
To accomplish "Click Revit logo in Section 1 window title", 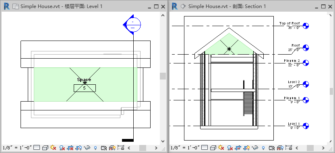I will pos(175,6).
